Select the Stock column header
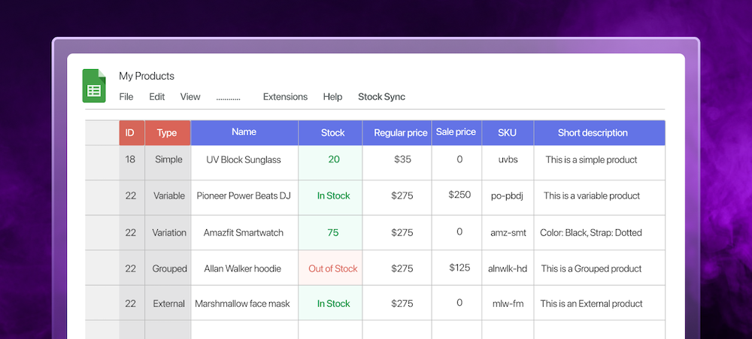This screenshot has height=339, width=752. [332, 133]
